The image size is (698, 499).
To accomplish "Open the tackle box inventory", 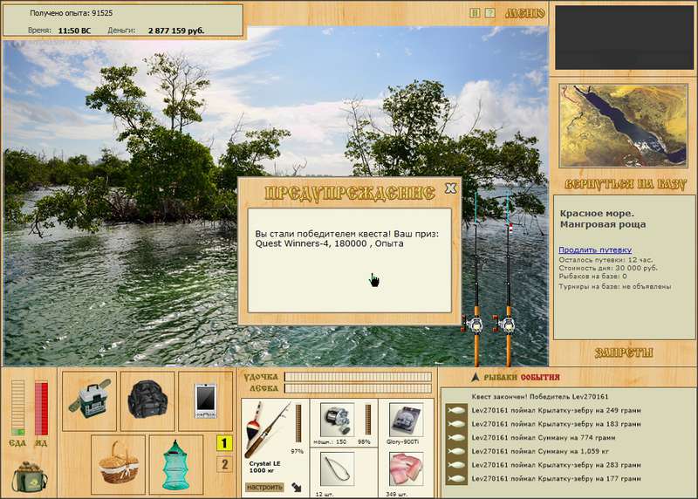I will click(x=90, y=401).
